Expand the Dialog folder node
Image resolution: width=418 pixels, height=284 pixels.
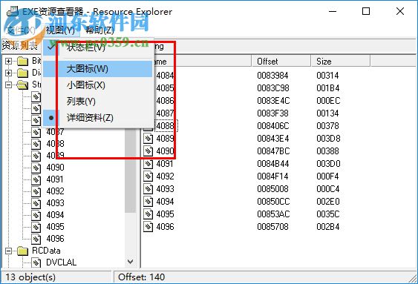pyautogui.click(x=8, y=73)
